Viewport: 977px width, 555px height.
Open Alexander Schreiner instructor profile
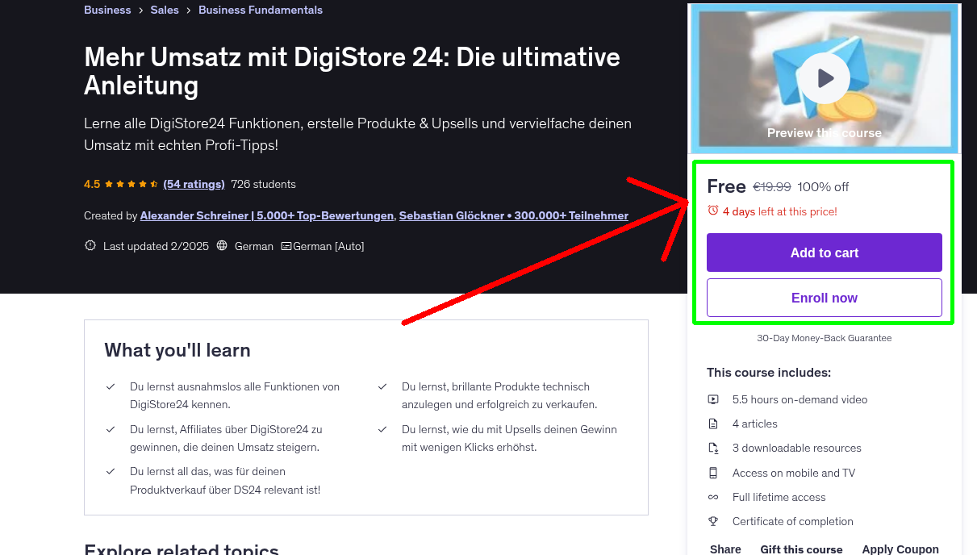coord(267,215)
